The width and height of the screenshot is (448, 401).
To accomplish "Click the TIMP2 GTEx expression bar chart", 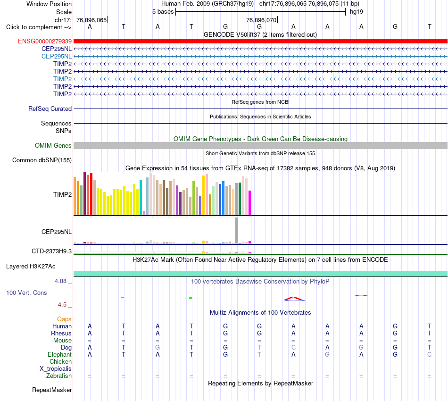I will click(x=162, y=193).
